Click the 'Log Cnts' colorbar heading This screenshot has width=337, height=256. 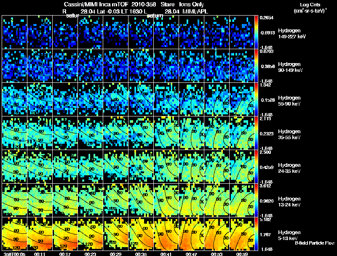310,5
